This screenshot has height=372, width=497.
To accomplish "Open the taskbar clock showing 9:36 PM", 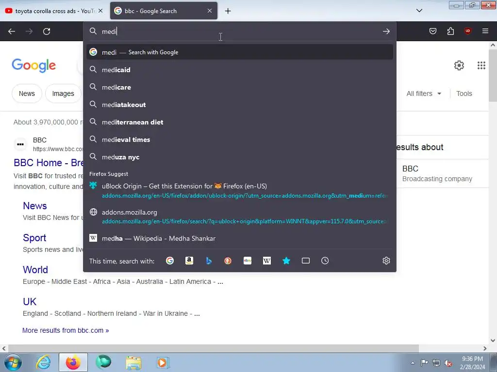I will tap(472, 363).
